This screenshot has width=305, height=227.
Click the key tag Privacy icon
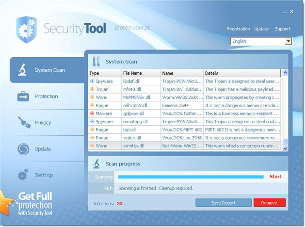tap(24, 122)
